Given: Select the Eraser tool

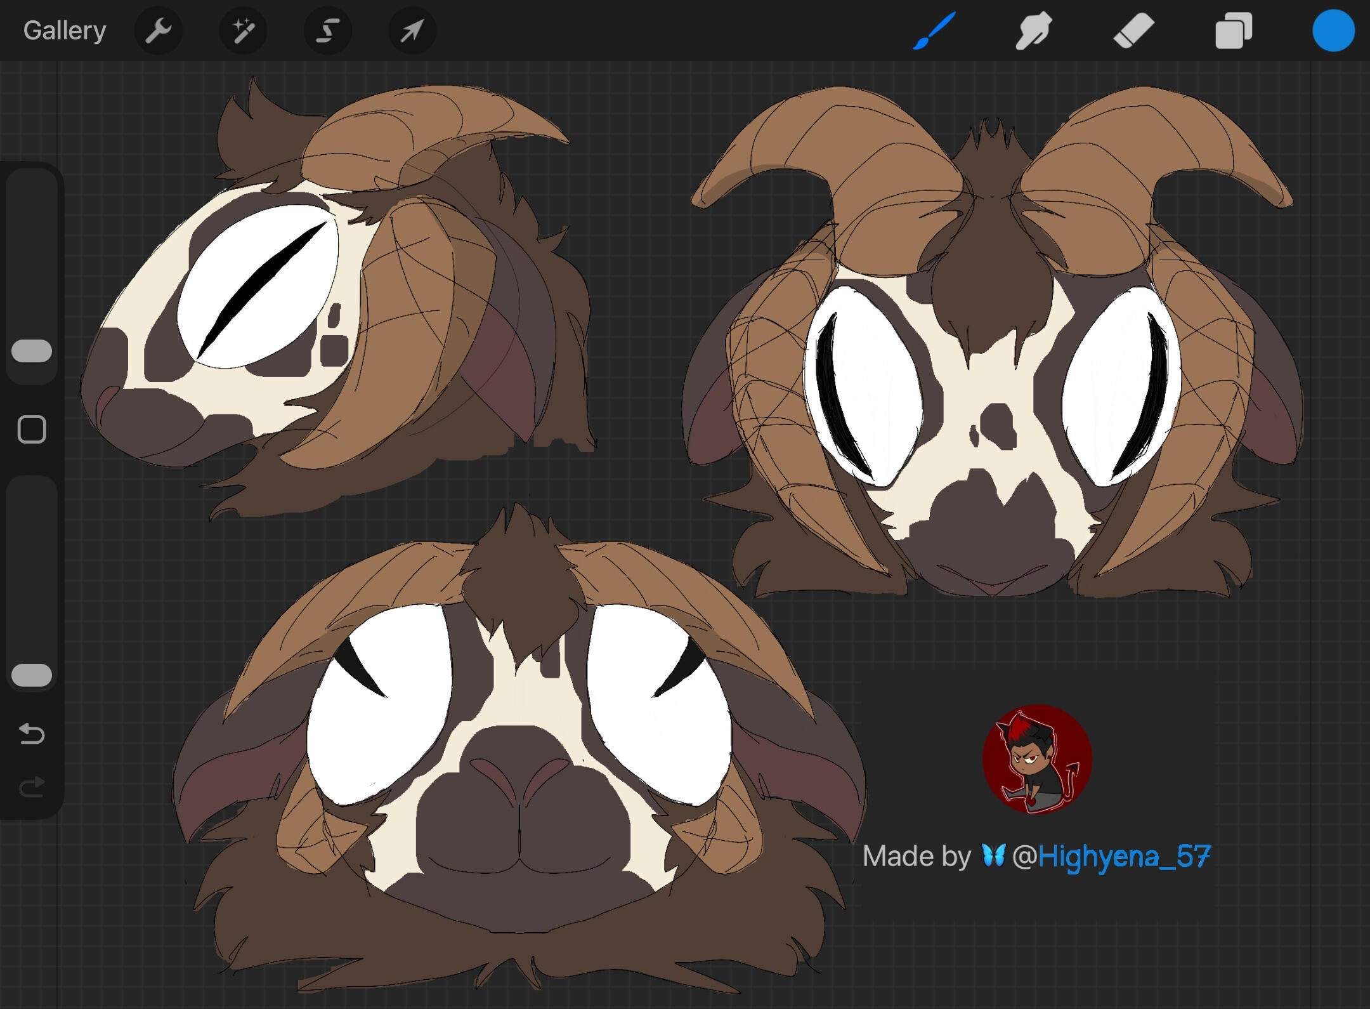Looking at the screenshot, I should click(x=1133, y=30).
